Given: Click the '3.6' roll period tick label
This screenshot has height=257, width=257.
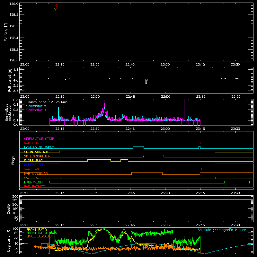Looking at the screenshot, I should [x=15, y=91].
